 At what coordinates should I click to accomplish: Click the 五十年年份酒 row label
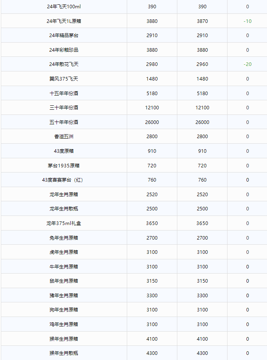click(64, 122)
